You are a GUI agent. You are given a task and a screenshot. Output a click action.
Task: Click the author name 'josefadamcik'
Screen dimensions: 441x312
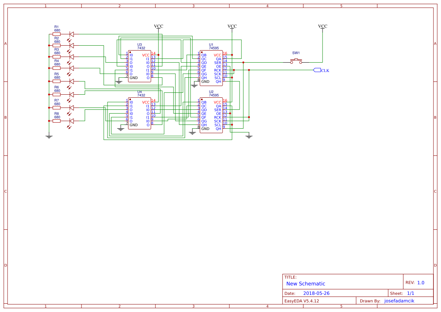click(399, 301)
